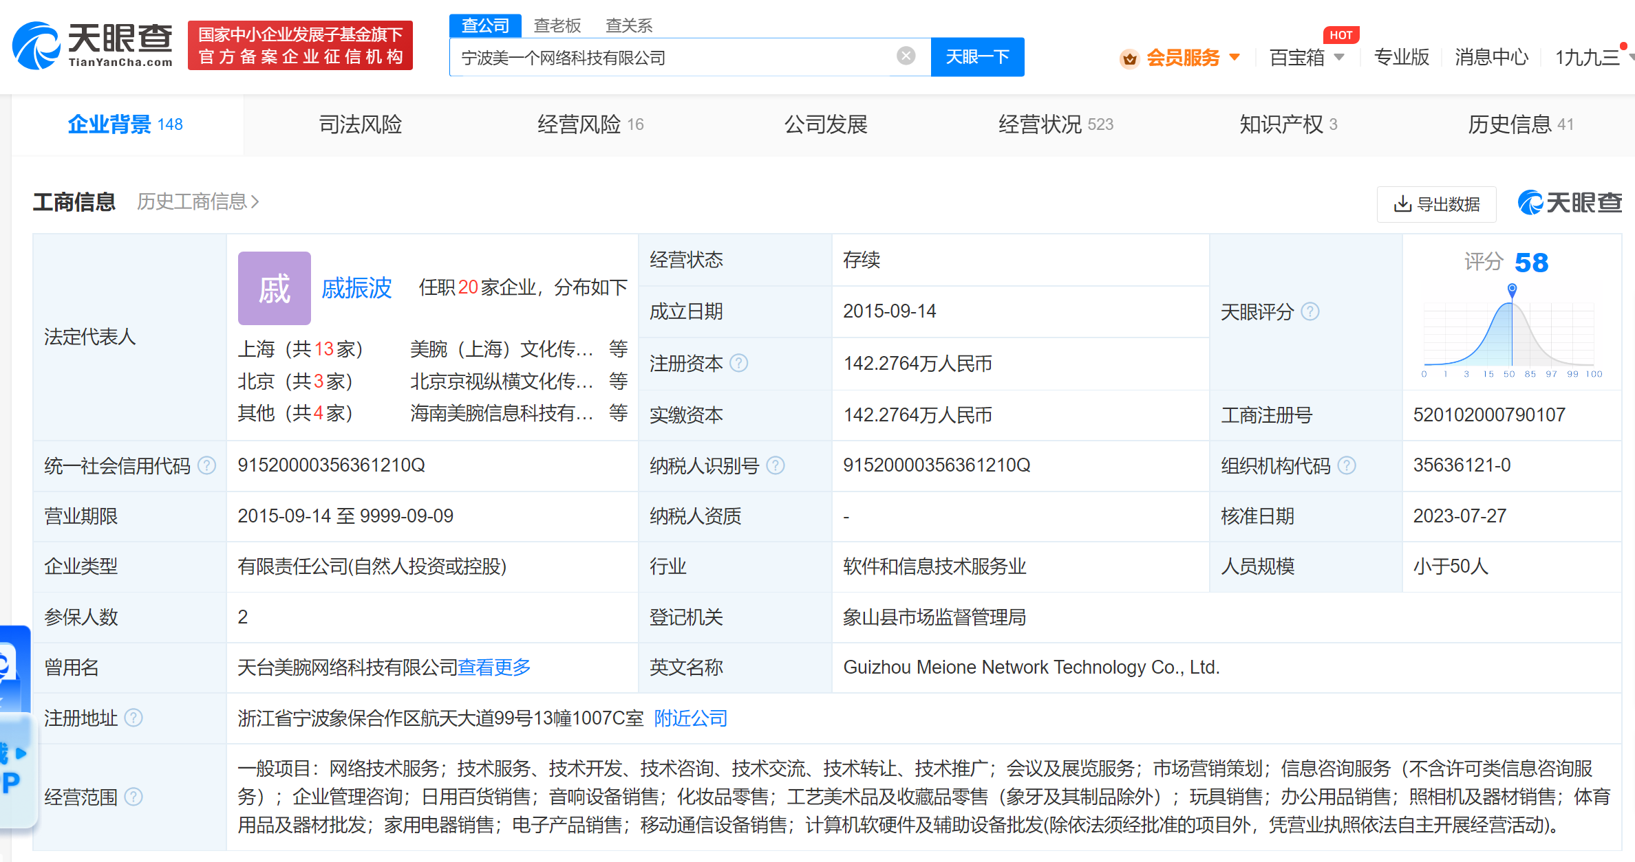Click the 北京京视纵横文化传… company entry
The width and height of the screenshot is (1635, 862).
(502, 381)
